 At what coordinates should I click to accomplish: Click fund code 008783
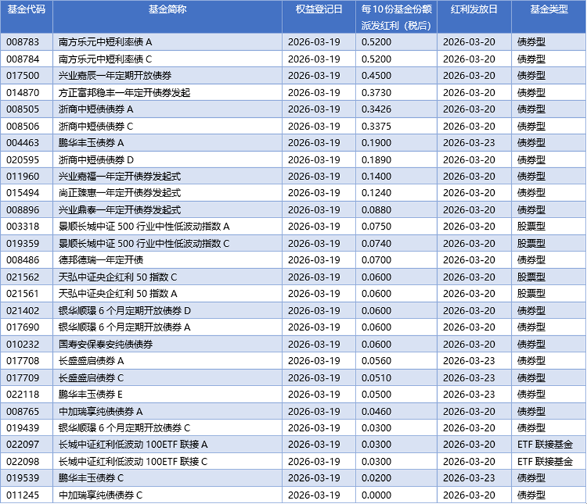coord(23,42)
